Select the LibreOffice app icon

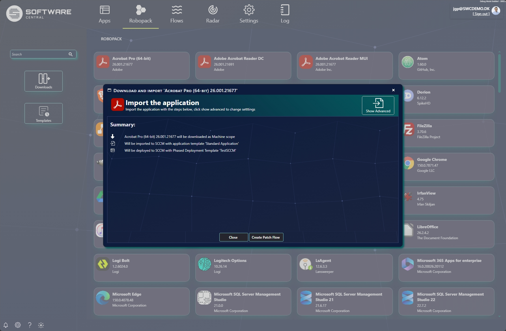(x=408, y=230)
